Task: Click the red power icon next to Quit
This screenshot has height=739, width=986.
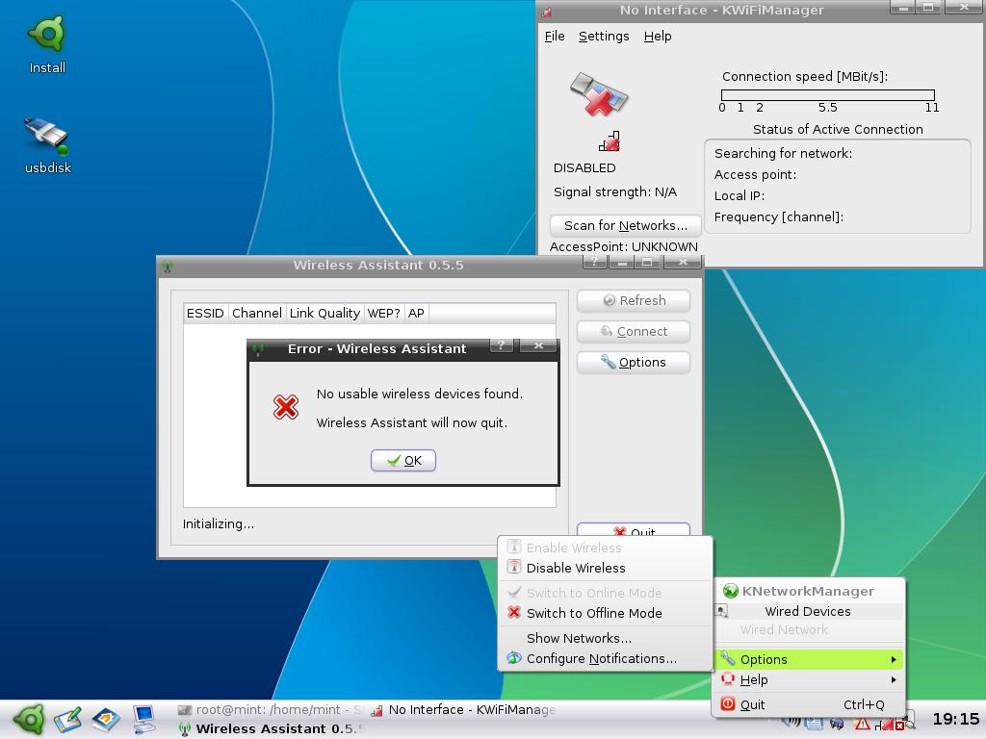Action: click(x=728, y=703)
